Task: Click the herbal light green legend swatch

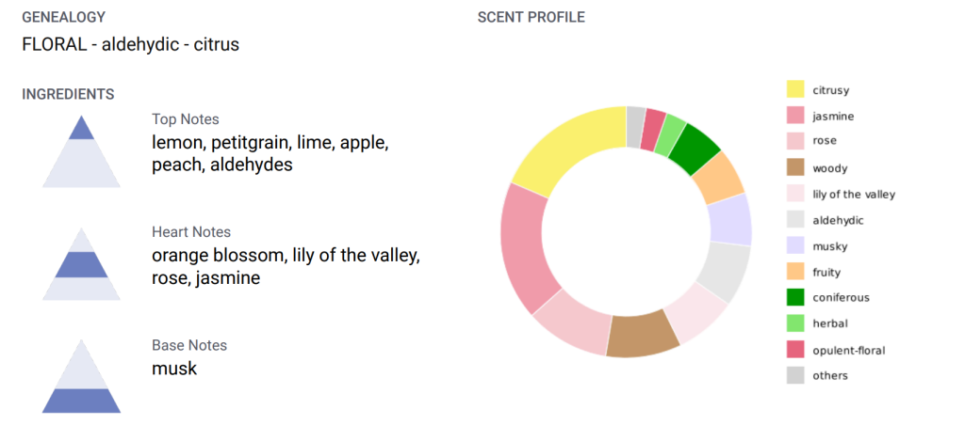Action: [x=795, y=323]
